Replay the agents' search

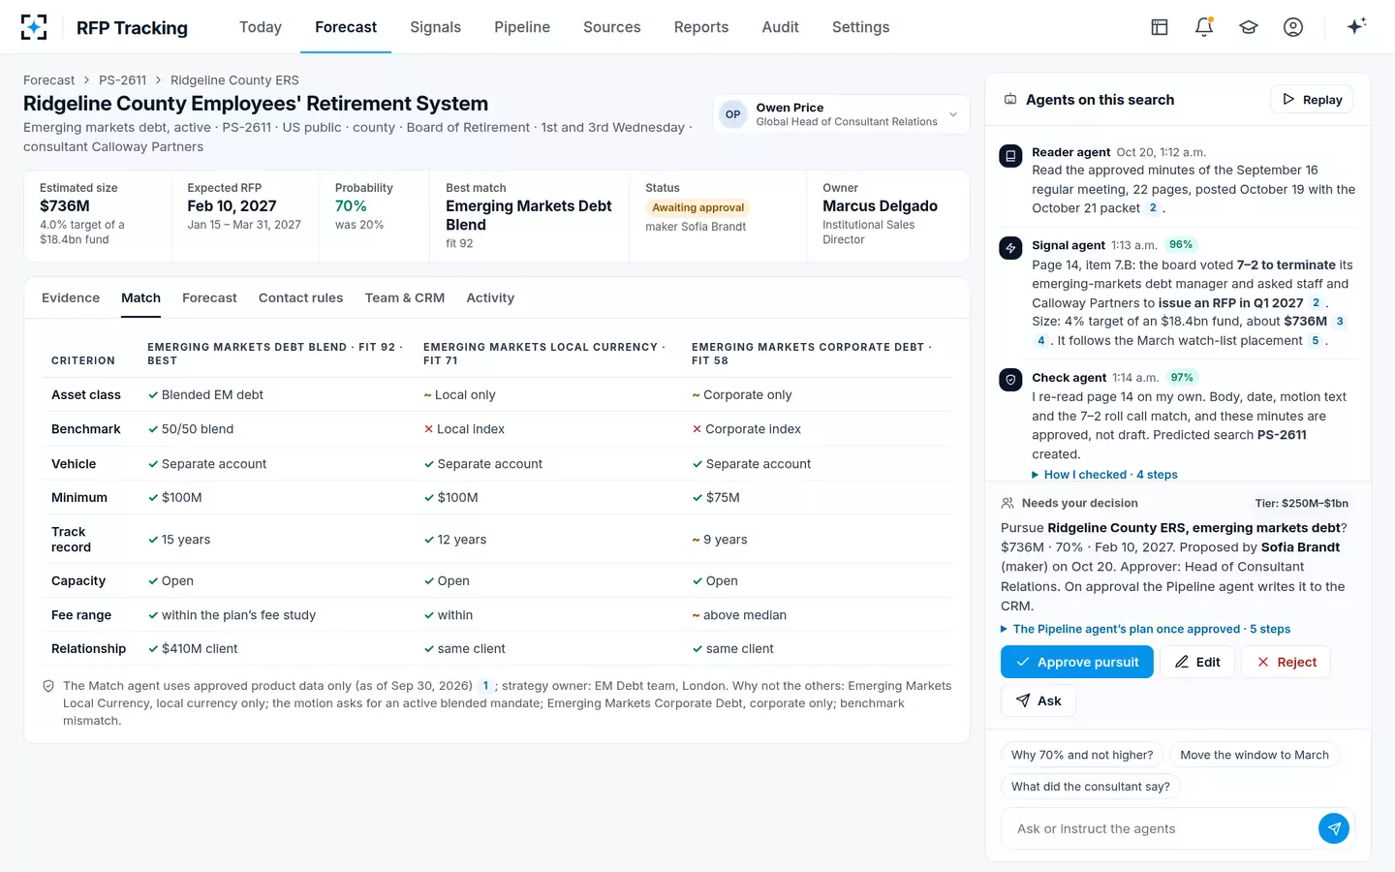coord(1312,99)
